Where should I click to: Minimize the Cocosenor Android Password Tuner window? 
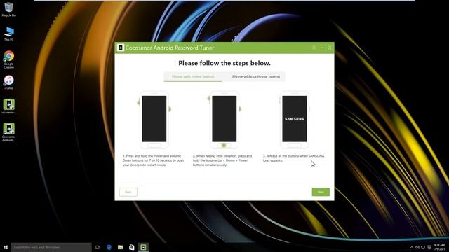click(x=322, y=48)
